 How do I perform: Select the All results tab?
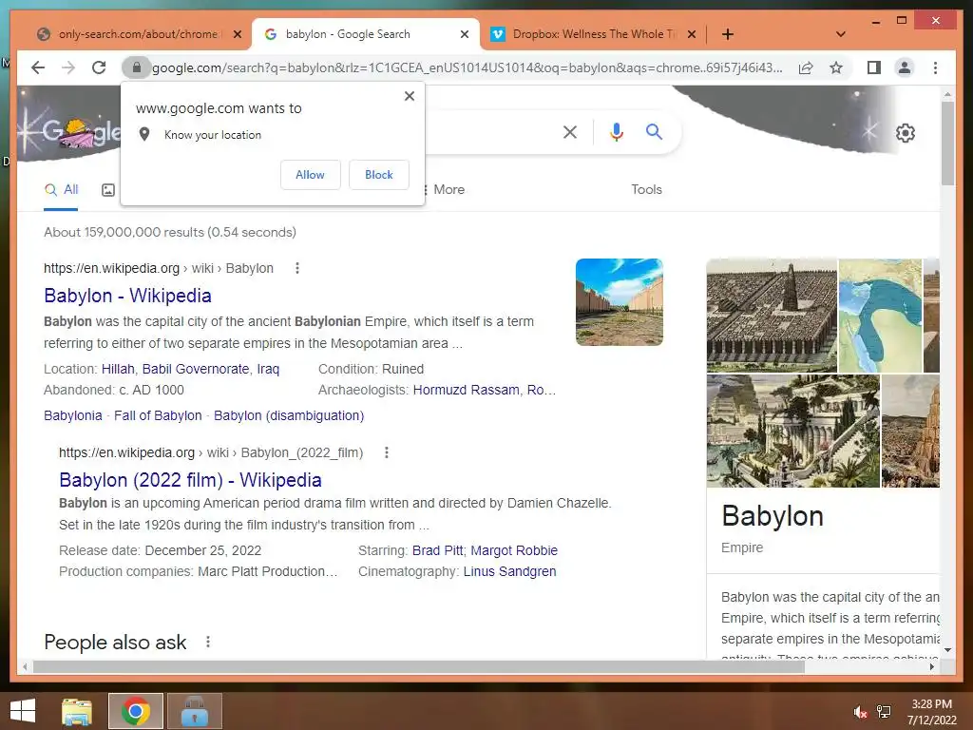[x=61, y=190]
